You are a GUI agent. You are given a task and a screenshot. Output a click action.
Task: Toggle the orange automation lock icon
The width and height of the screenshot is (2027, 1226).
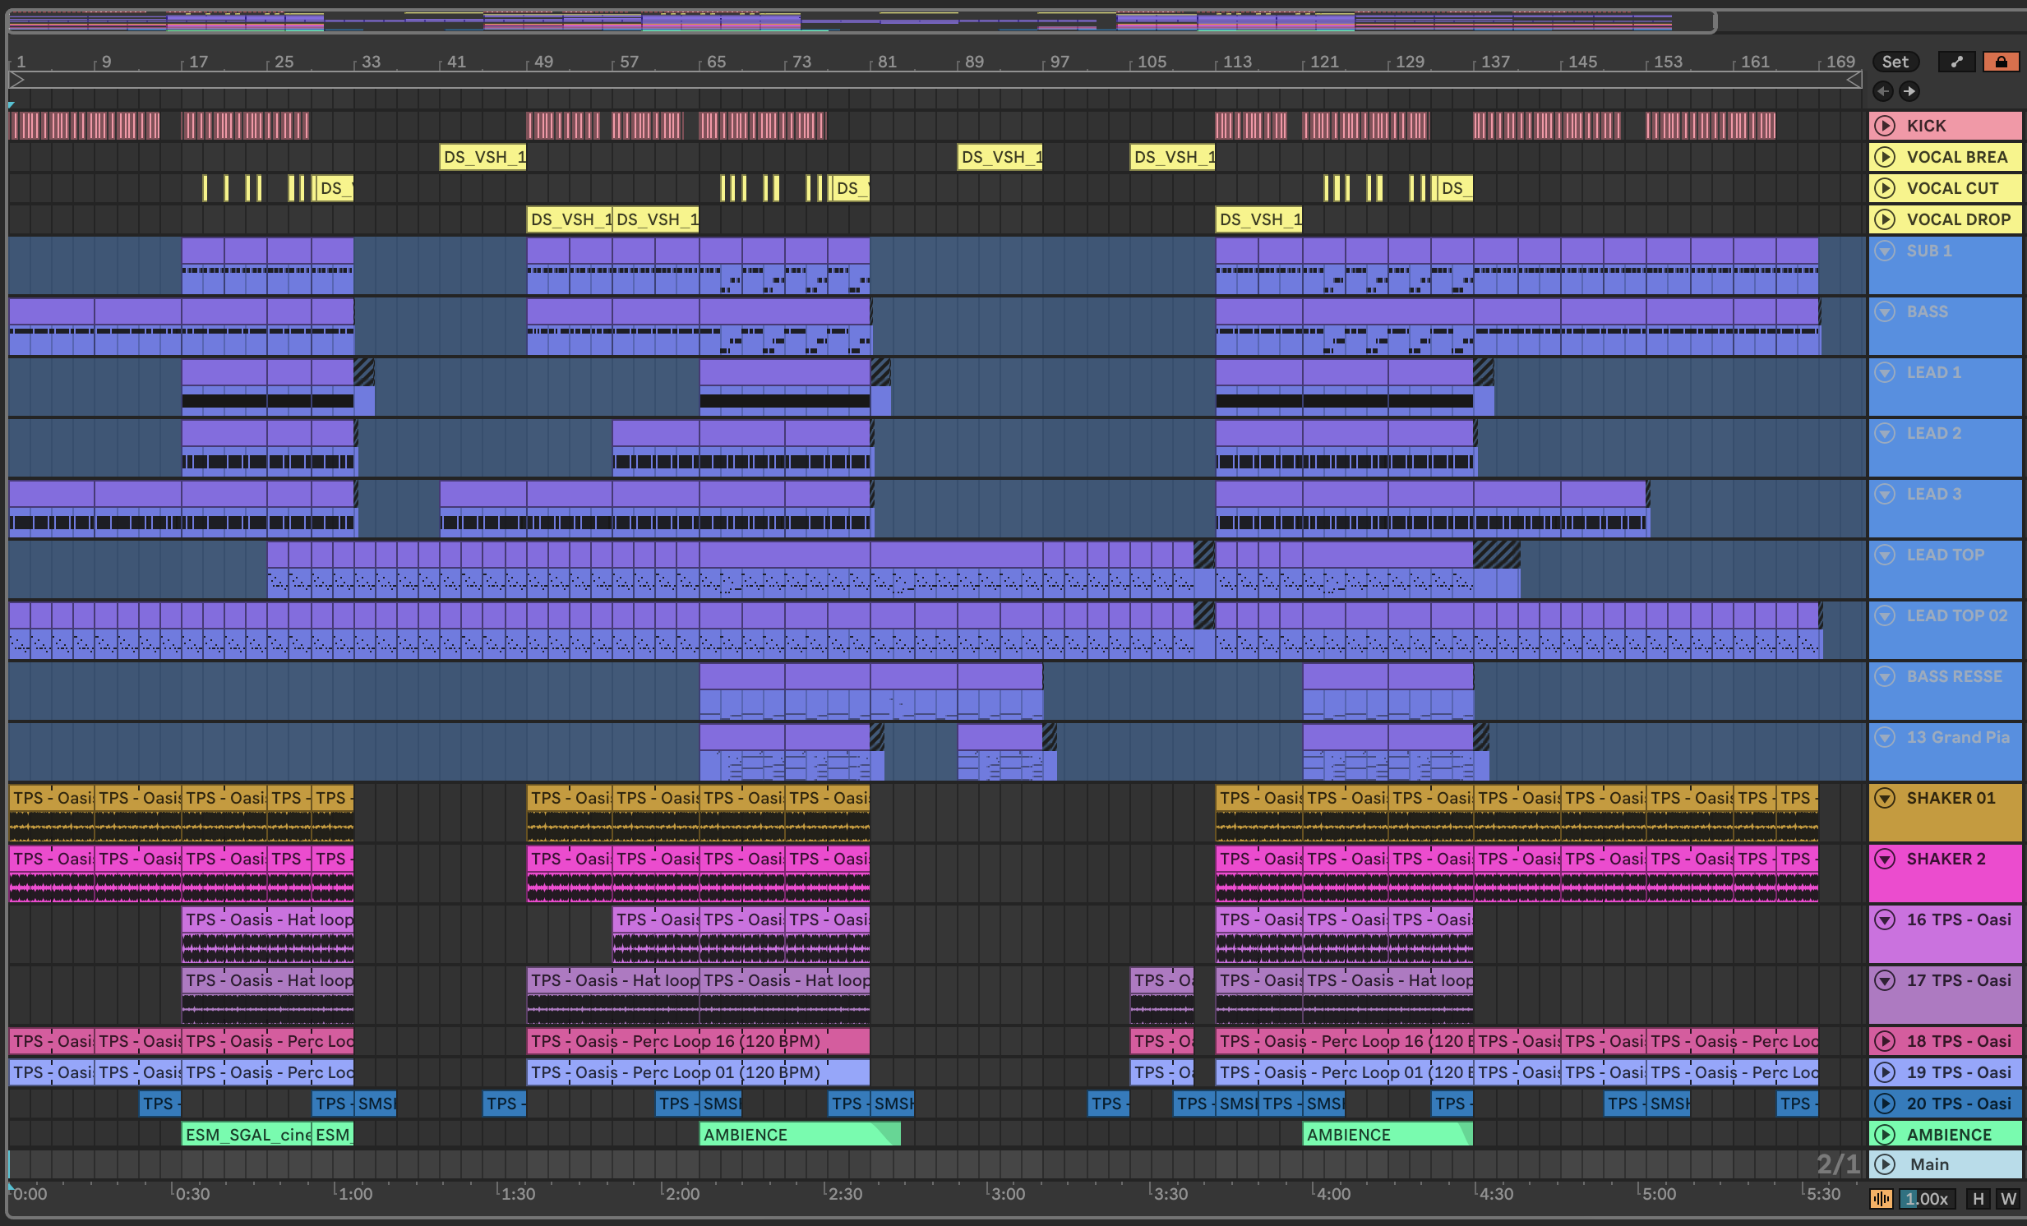point(2001,62)
